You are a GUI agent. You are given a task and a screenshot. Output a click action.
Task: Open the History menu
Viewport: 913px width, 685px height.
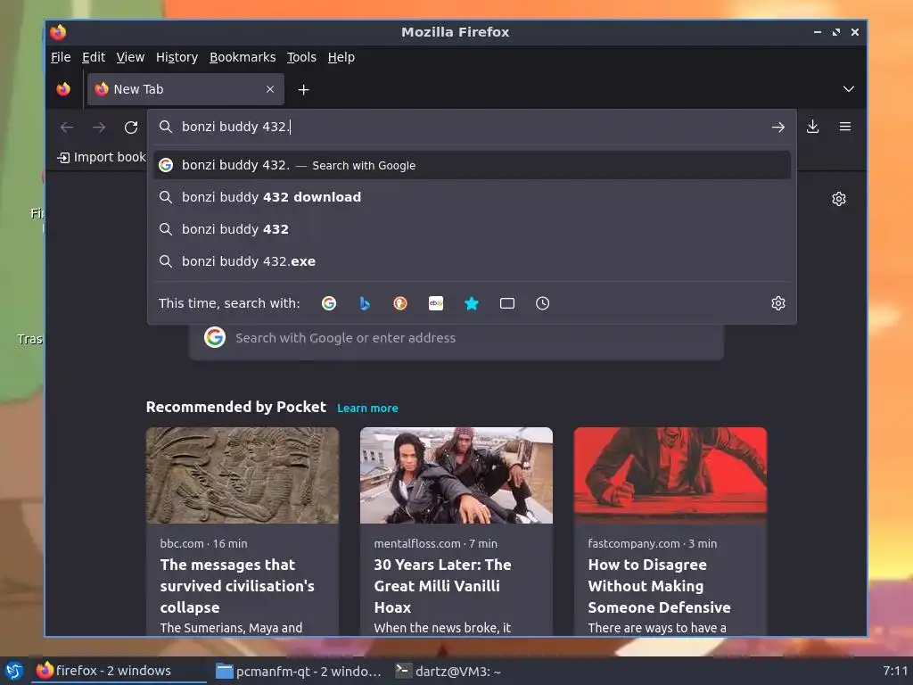[x=177, y=57]
